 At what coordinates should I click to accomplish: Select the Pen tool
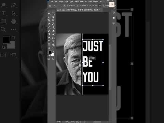[x=53, y=38]
